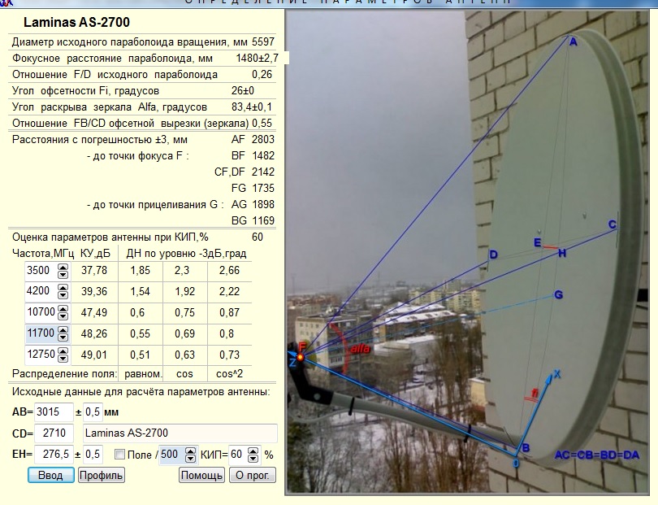Click the КИП value field 60
The image size is (658, 505).
238,455
